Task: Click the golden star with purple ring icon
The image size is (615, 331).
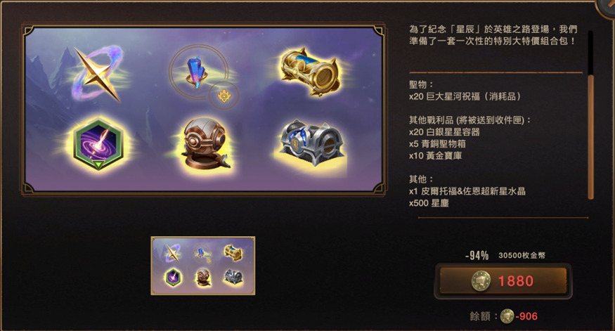Action: (98, 74)
